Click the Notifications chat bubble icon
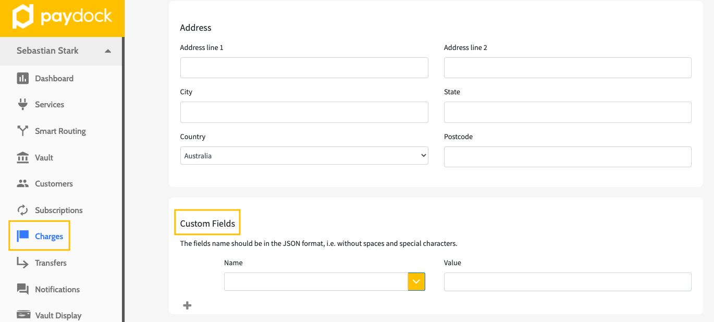Viewport: 714px width, 322px height. click(x=22, y=289)
